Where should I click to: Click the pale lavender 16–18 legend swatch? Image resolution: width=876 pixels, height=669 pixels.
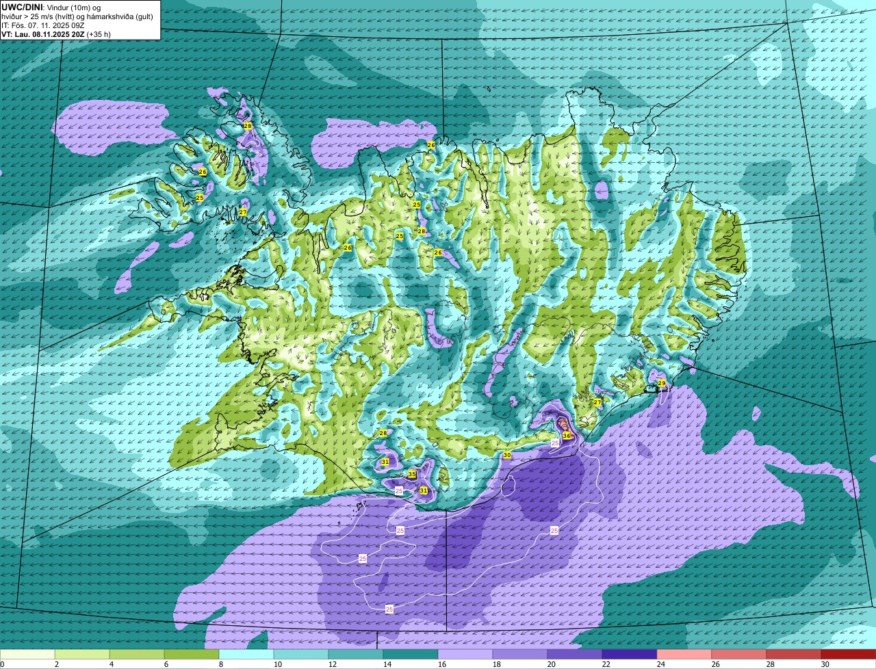[x=465, y=655]
